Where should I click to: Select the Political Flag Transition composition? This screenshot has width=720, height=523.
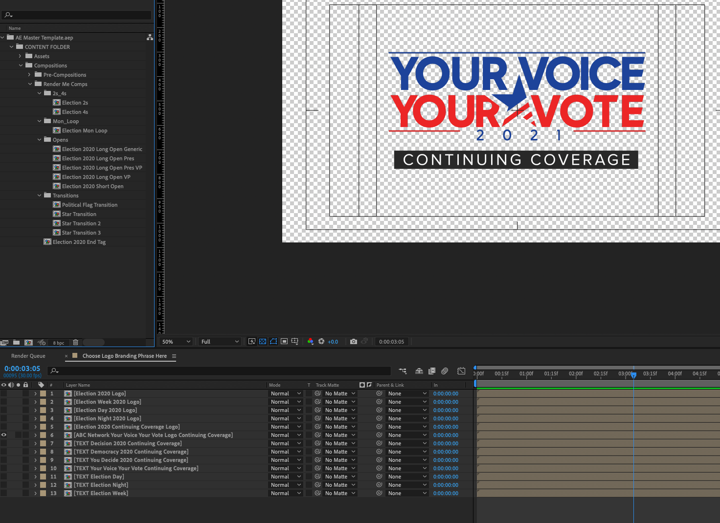[90, 205]
